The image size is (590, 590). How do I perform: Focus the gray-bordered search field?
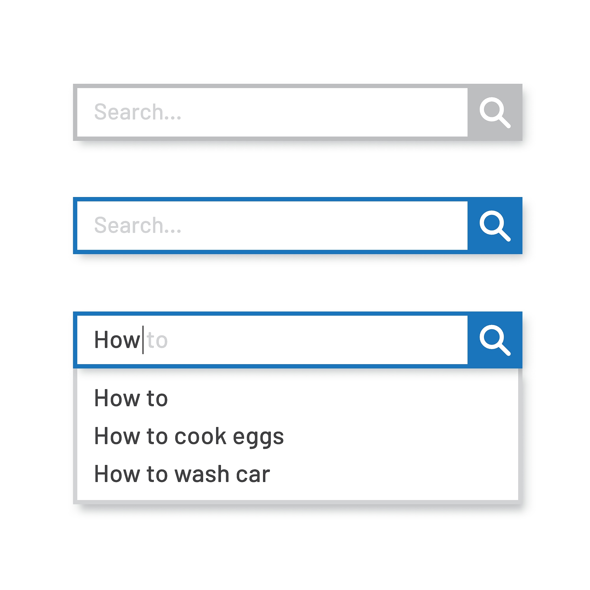(x=305, y=112)
